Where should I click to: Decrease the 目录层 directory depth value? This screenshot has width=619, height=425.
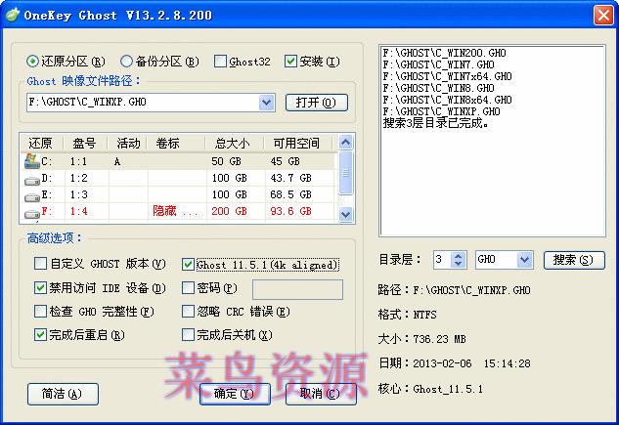458,264
